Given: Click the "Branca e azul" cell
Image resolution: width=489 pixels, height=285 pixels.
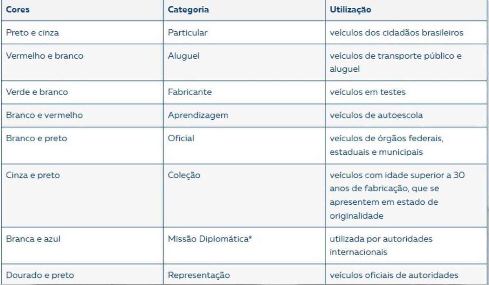Looking at the screenshot, I should click(33, 239).
